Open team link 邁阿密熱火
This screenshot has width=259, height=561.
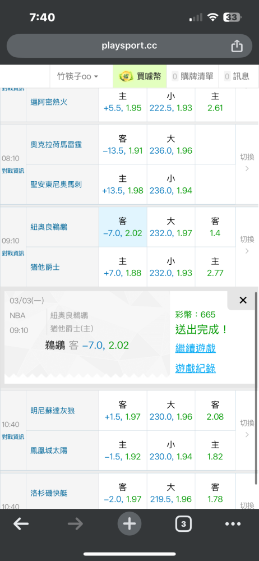click(49, 102)
